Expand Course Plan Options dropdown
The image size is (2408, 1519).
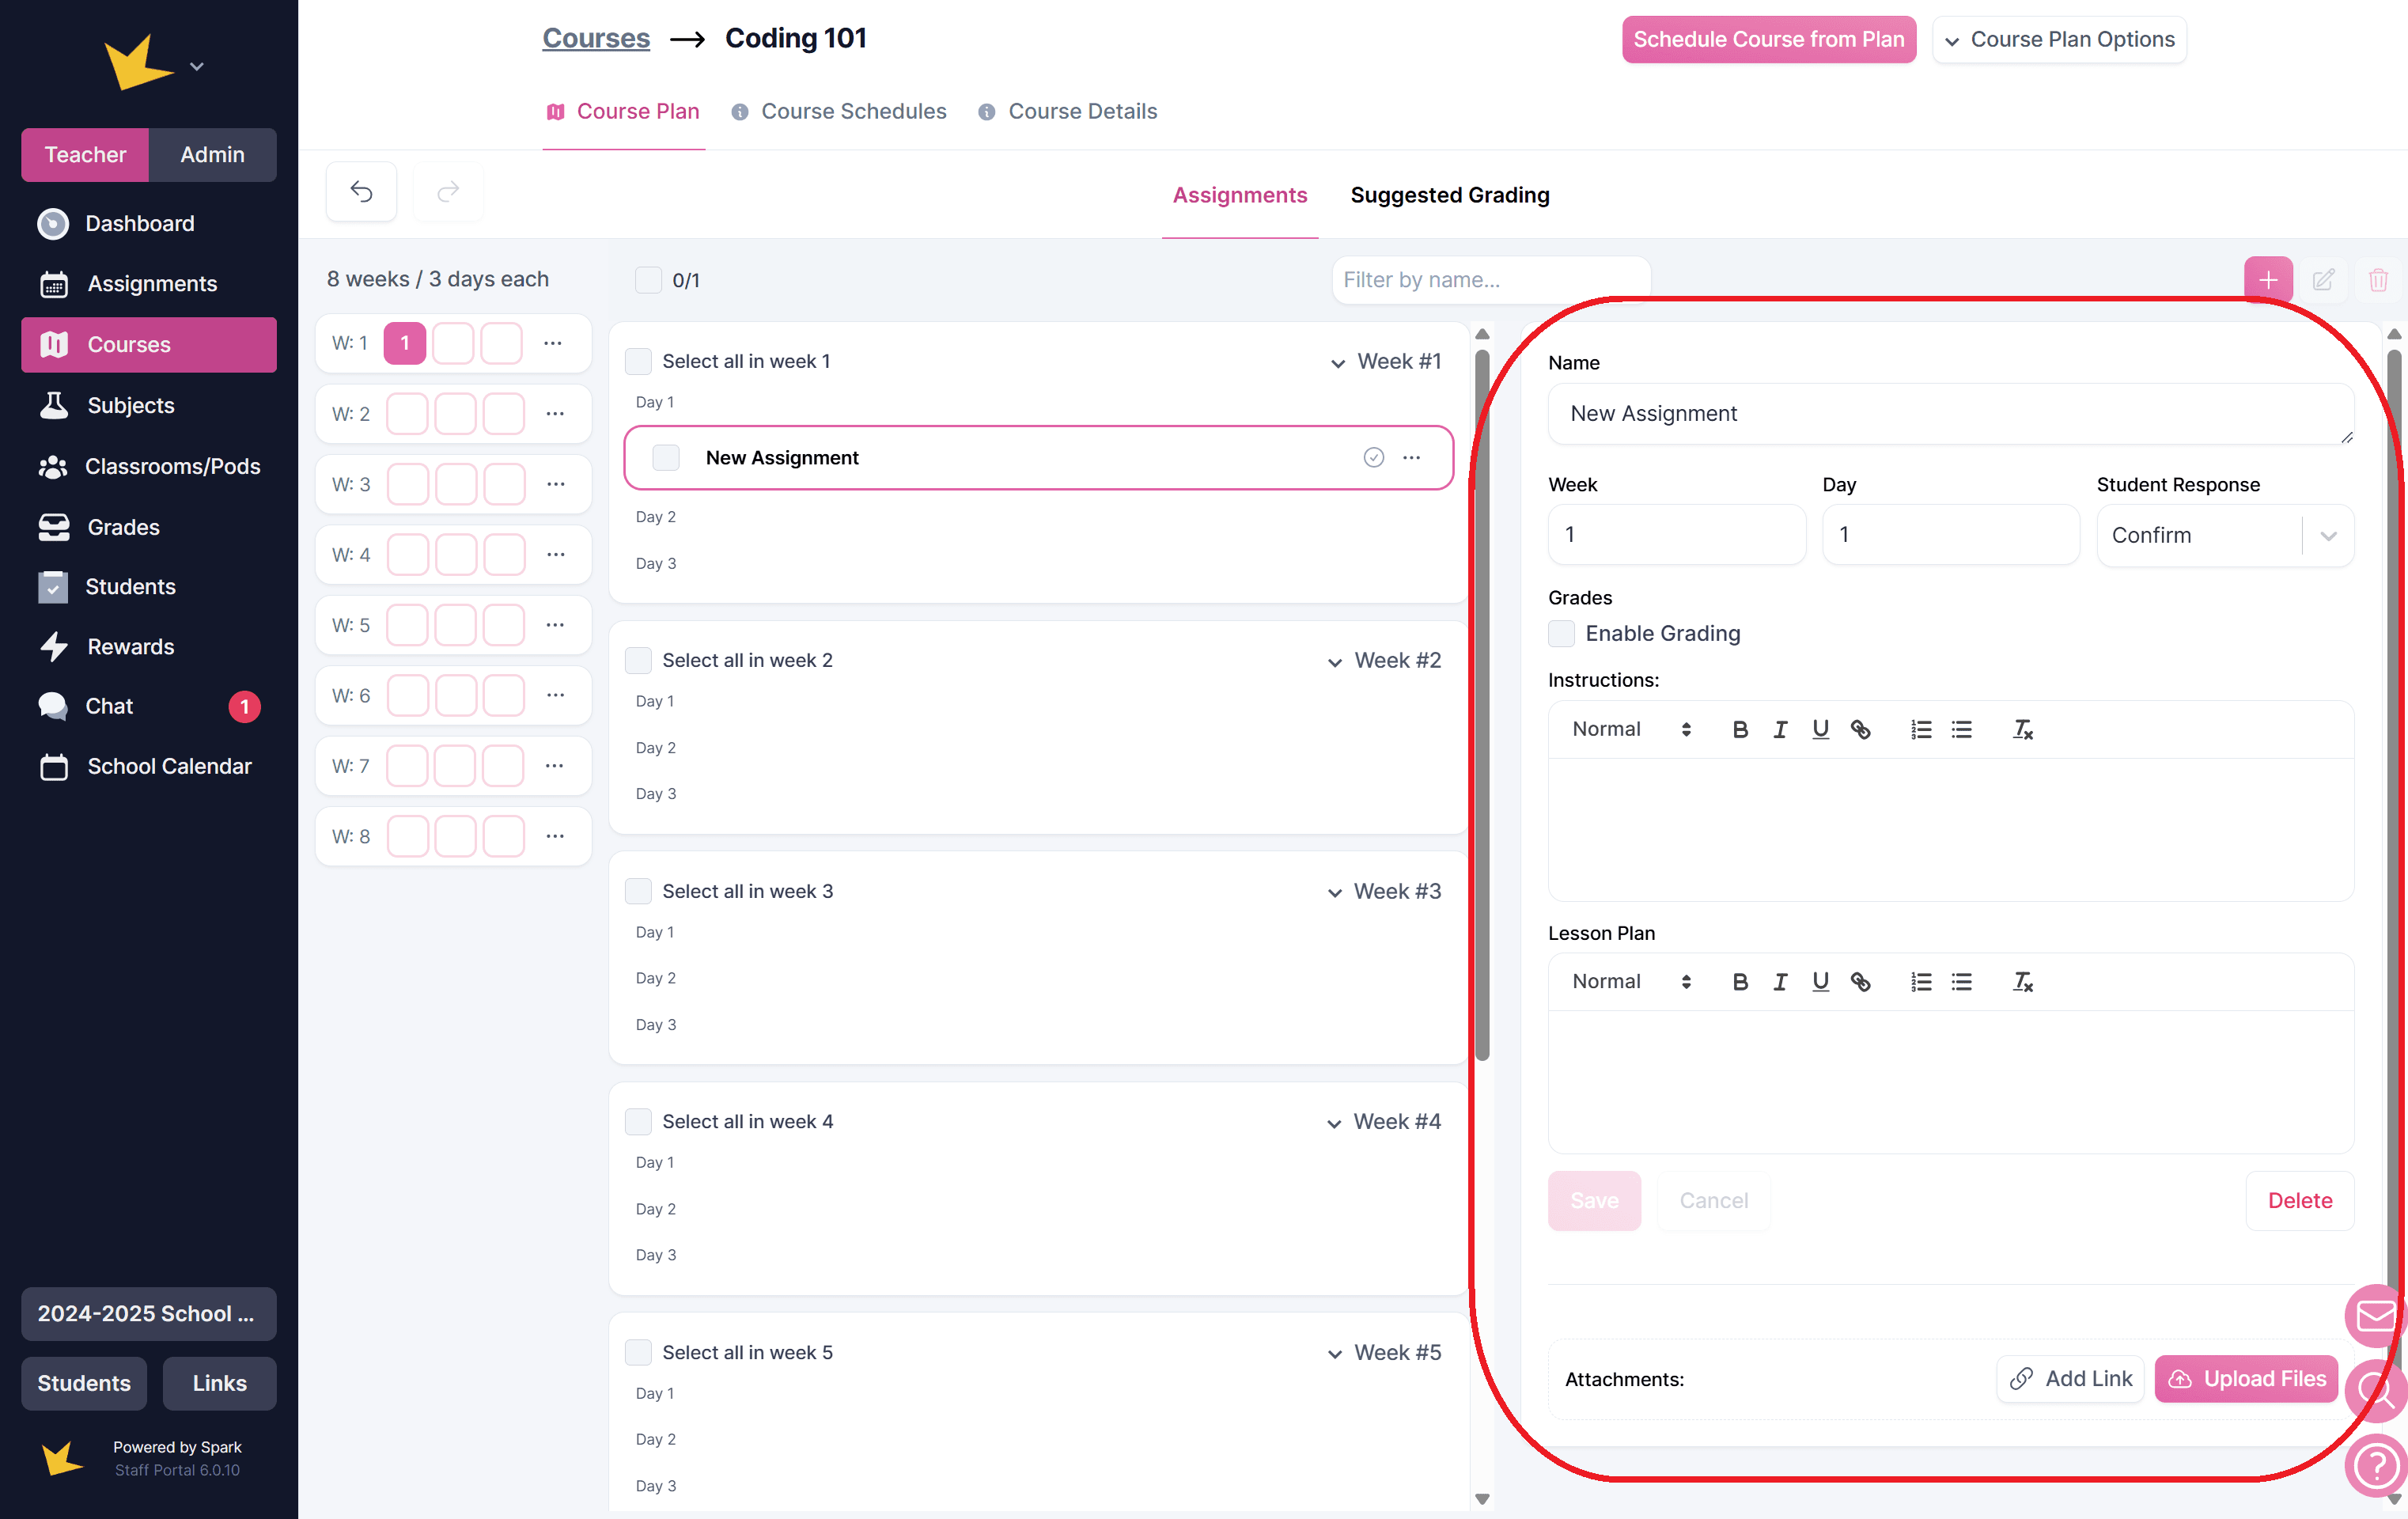[x=2059, y=39]
